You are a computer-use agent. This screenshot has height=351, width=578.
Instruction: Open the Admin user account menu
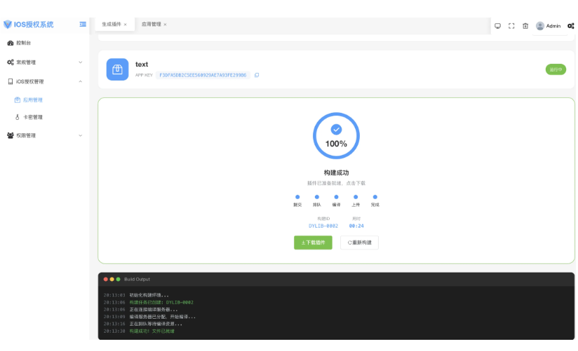coord(549,26)
